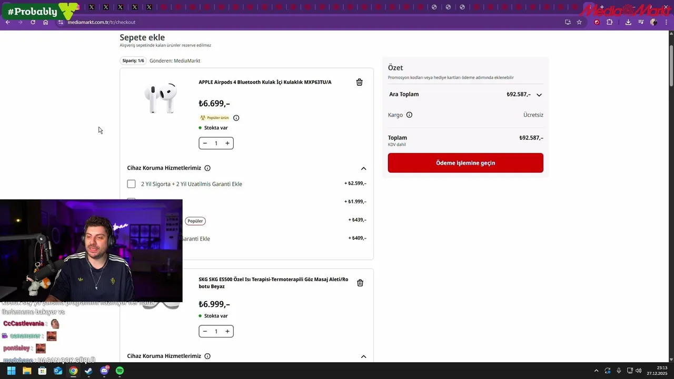Open SKG ES500 Göz Masaj Aleti title link
Viewport: 674px width, 379px height.
pos(273,283)
